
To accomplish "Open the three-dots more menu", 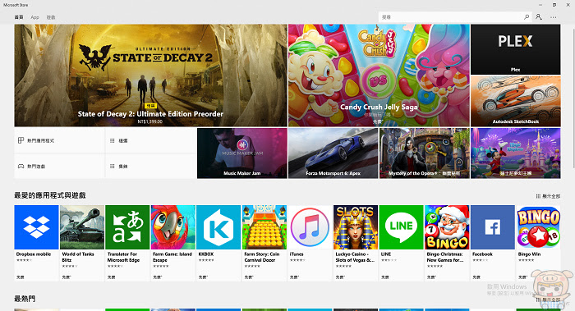I will pyautogui.click(x=554, y=17).
